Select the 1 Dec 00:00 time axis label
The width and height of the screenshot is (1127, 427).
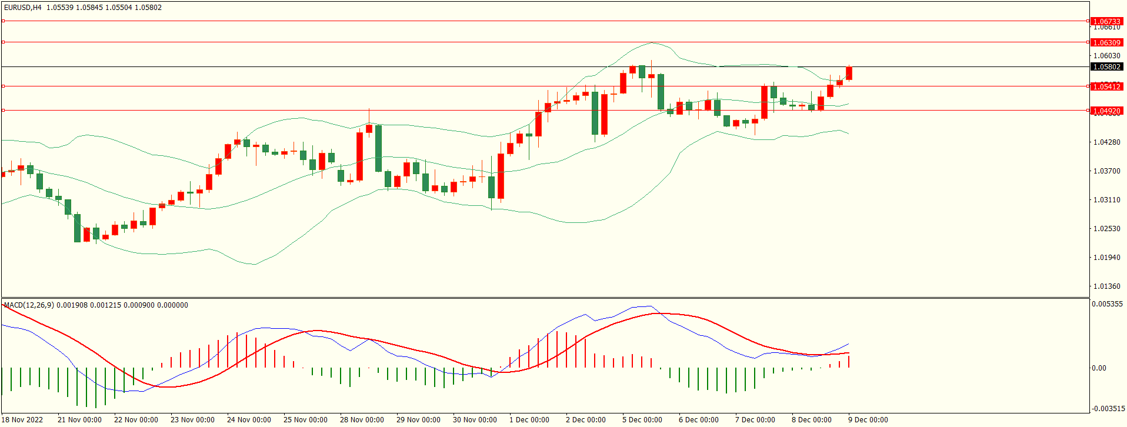click(529, 419)
